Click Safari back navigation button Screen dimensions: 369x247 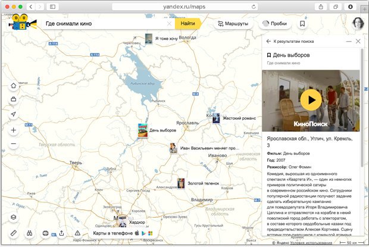[x=30, y=7]
